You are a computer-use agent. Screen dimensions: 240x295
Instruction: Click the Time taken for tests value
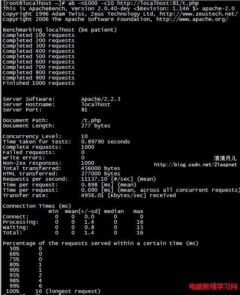[x=105, y=142]
